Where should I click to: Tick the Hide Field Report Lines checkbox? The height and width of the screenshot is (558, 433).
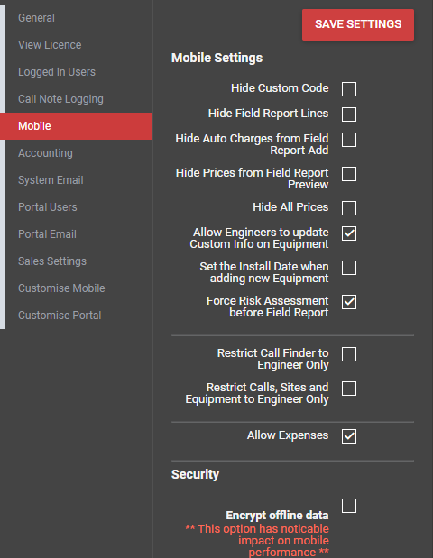pyautogui.click(x=349, y=114)
